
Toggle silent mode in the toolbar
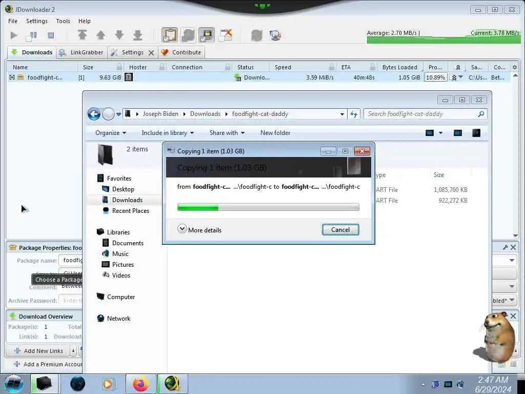point(226,35)
